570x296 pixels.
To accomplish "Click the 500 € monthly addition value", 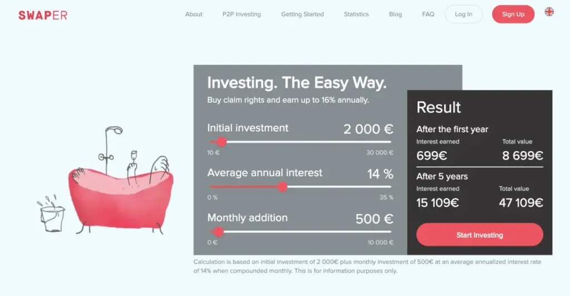I will tap(375, 219).
